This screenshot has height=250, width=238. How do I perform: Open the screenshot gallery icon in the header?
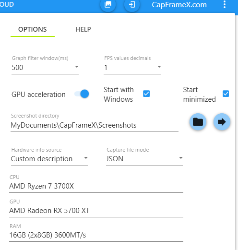[x=108, y=4]
